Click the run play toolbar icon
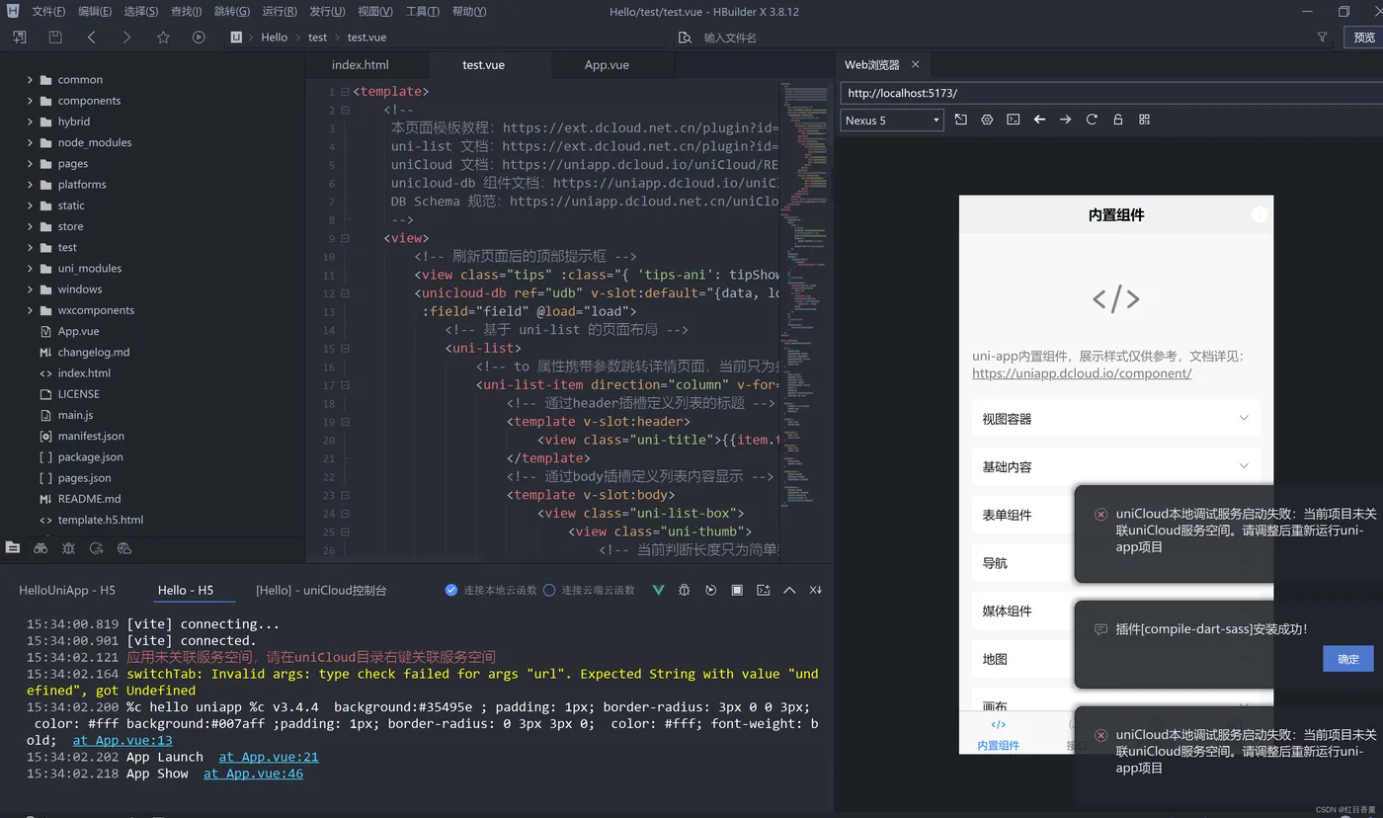 [199, 38]
